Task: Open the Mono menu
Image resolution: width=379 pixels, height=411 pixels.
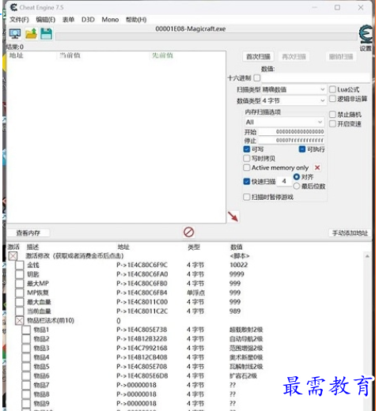Action: pos(110,20)
